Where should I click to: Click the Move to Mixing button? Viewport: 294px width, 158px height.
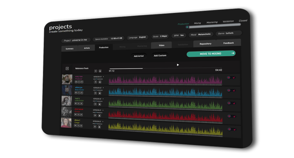coord(211,54)
